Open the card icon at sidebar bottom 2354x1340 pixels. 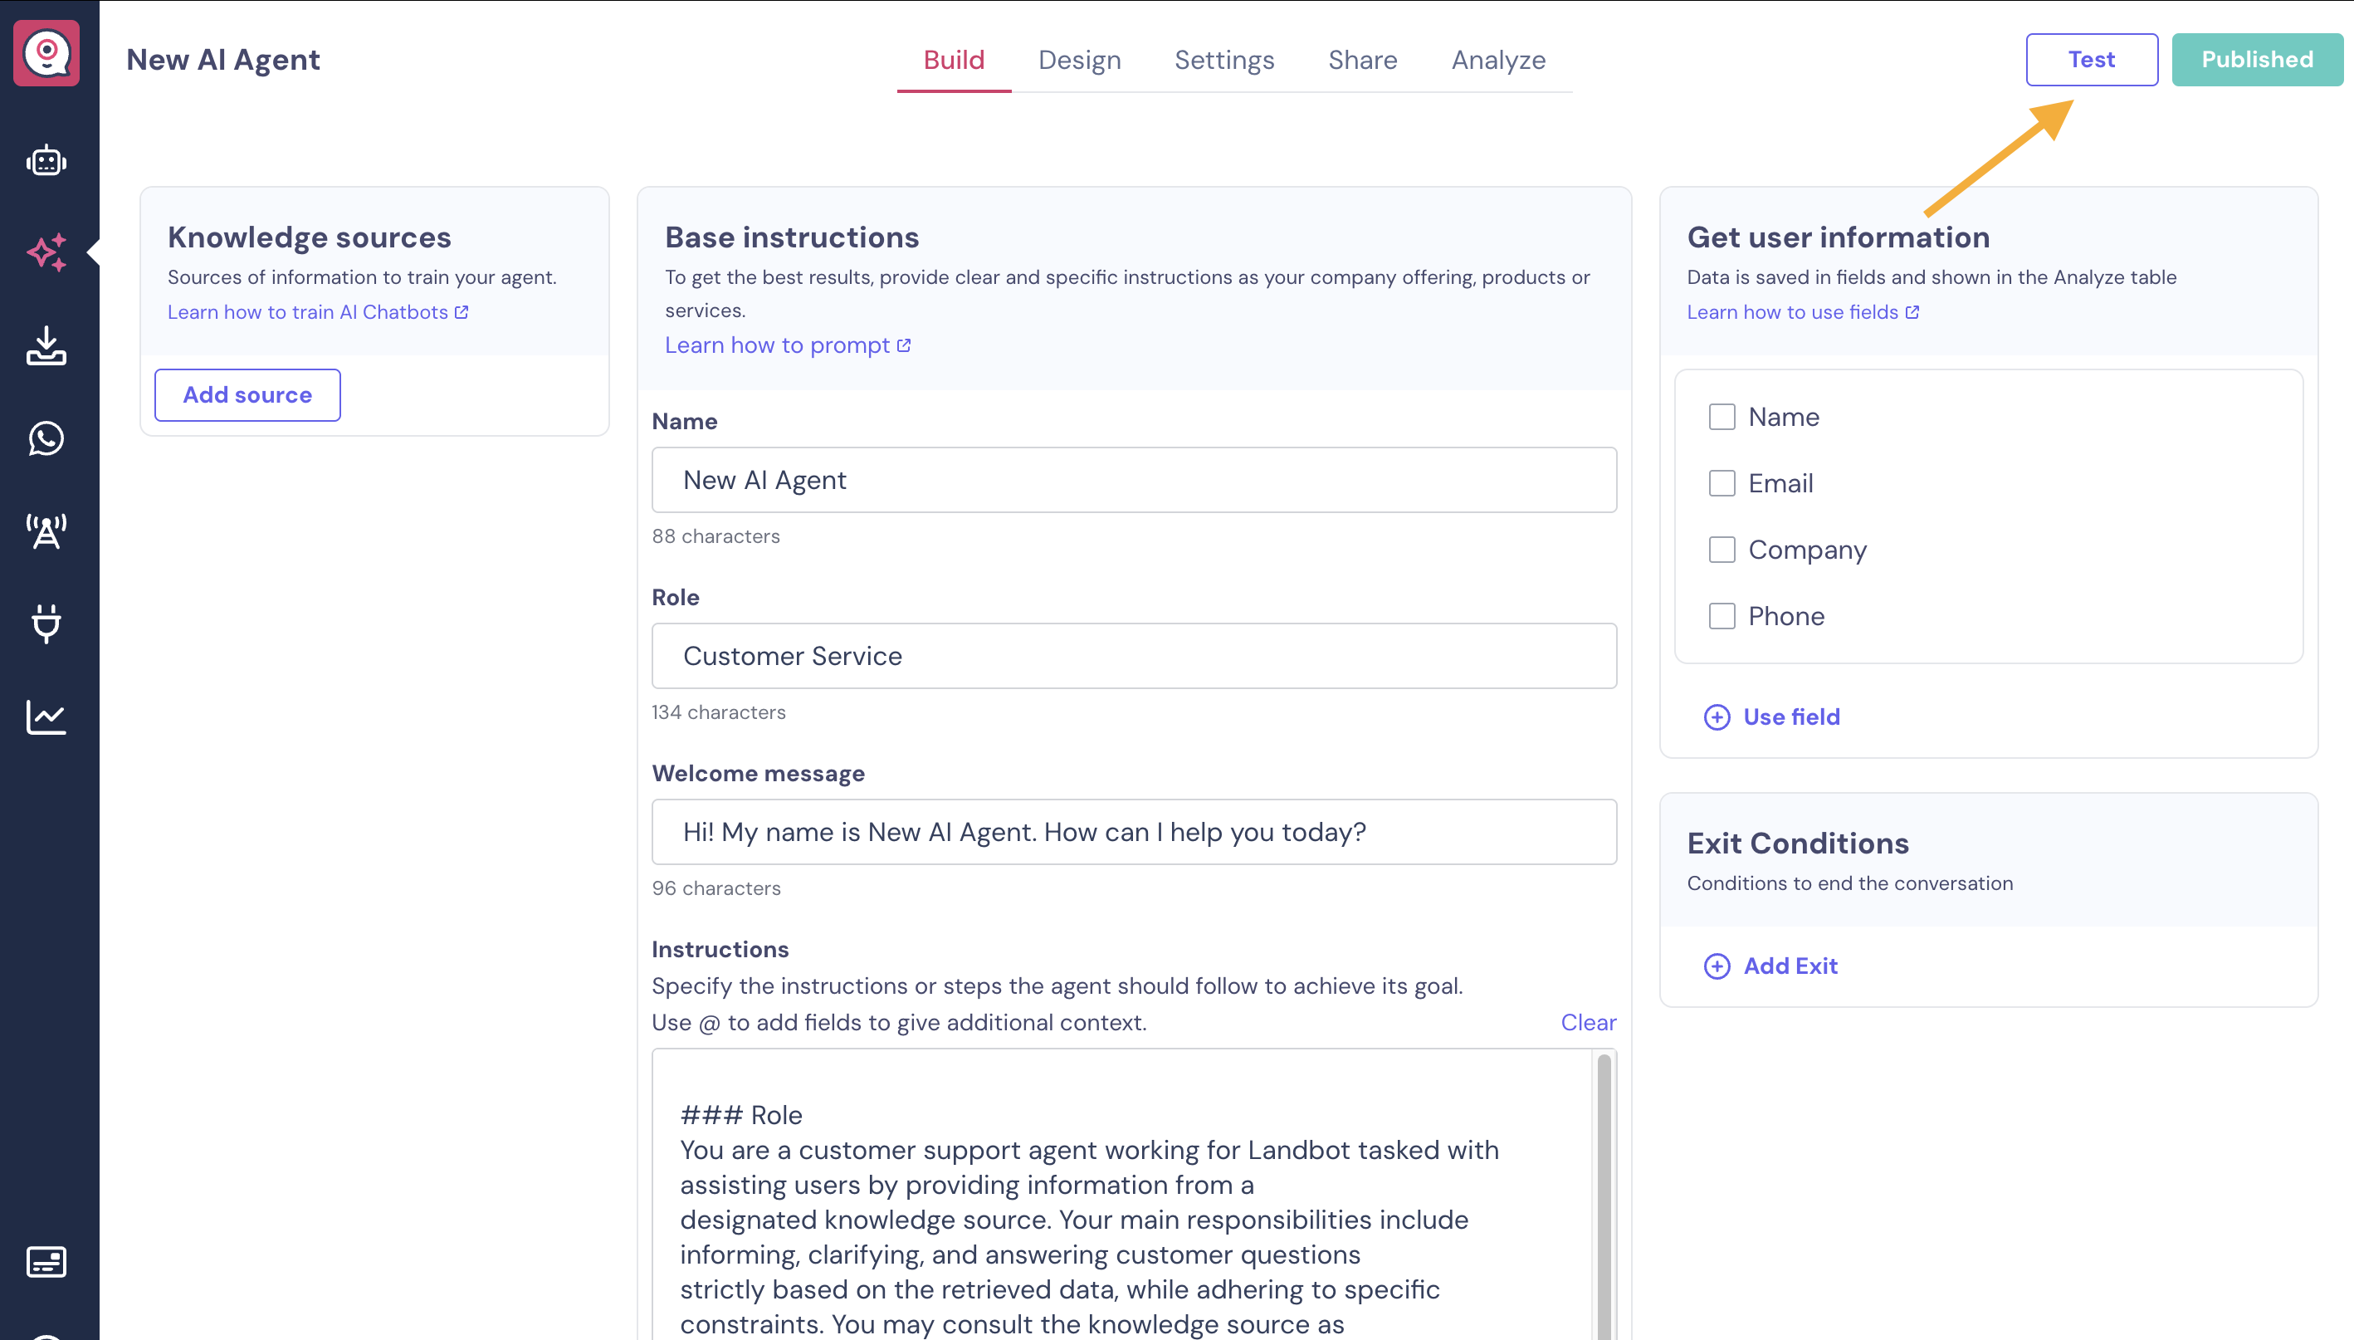click(x=46, y=1262)
